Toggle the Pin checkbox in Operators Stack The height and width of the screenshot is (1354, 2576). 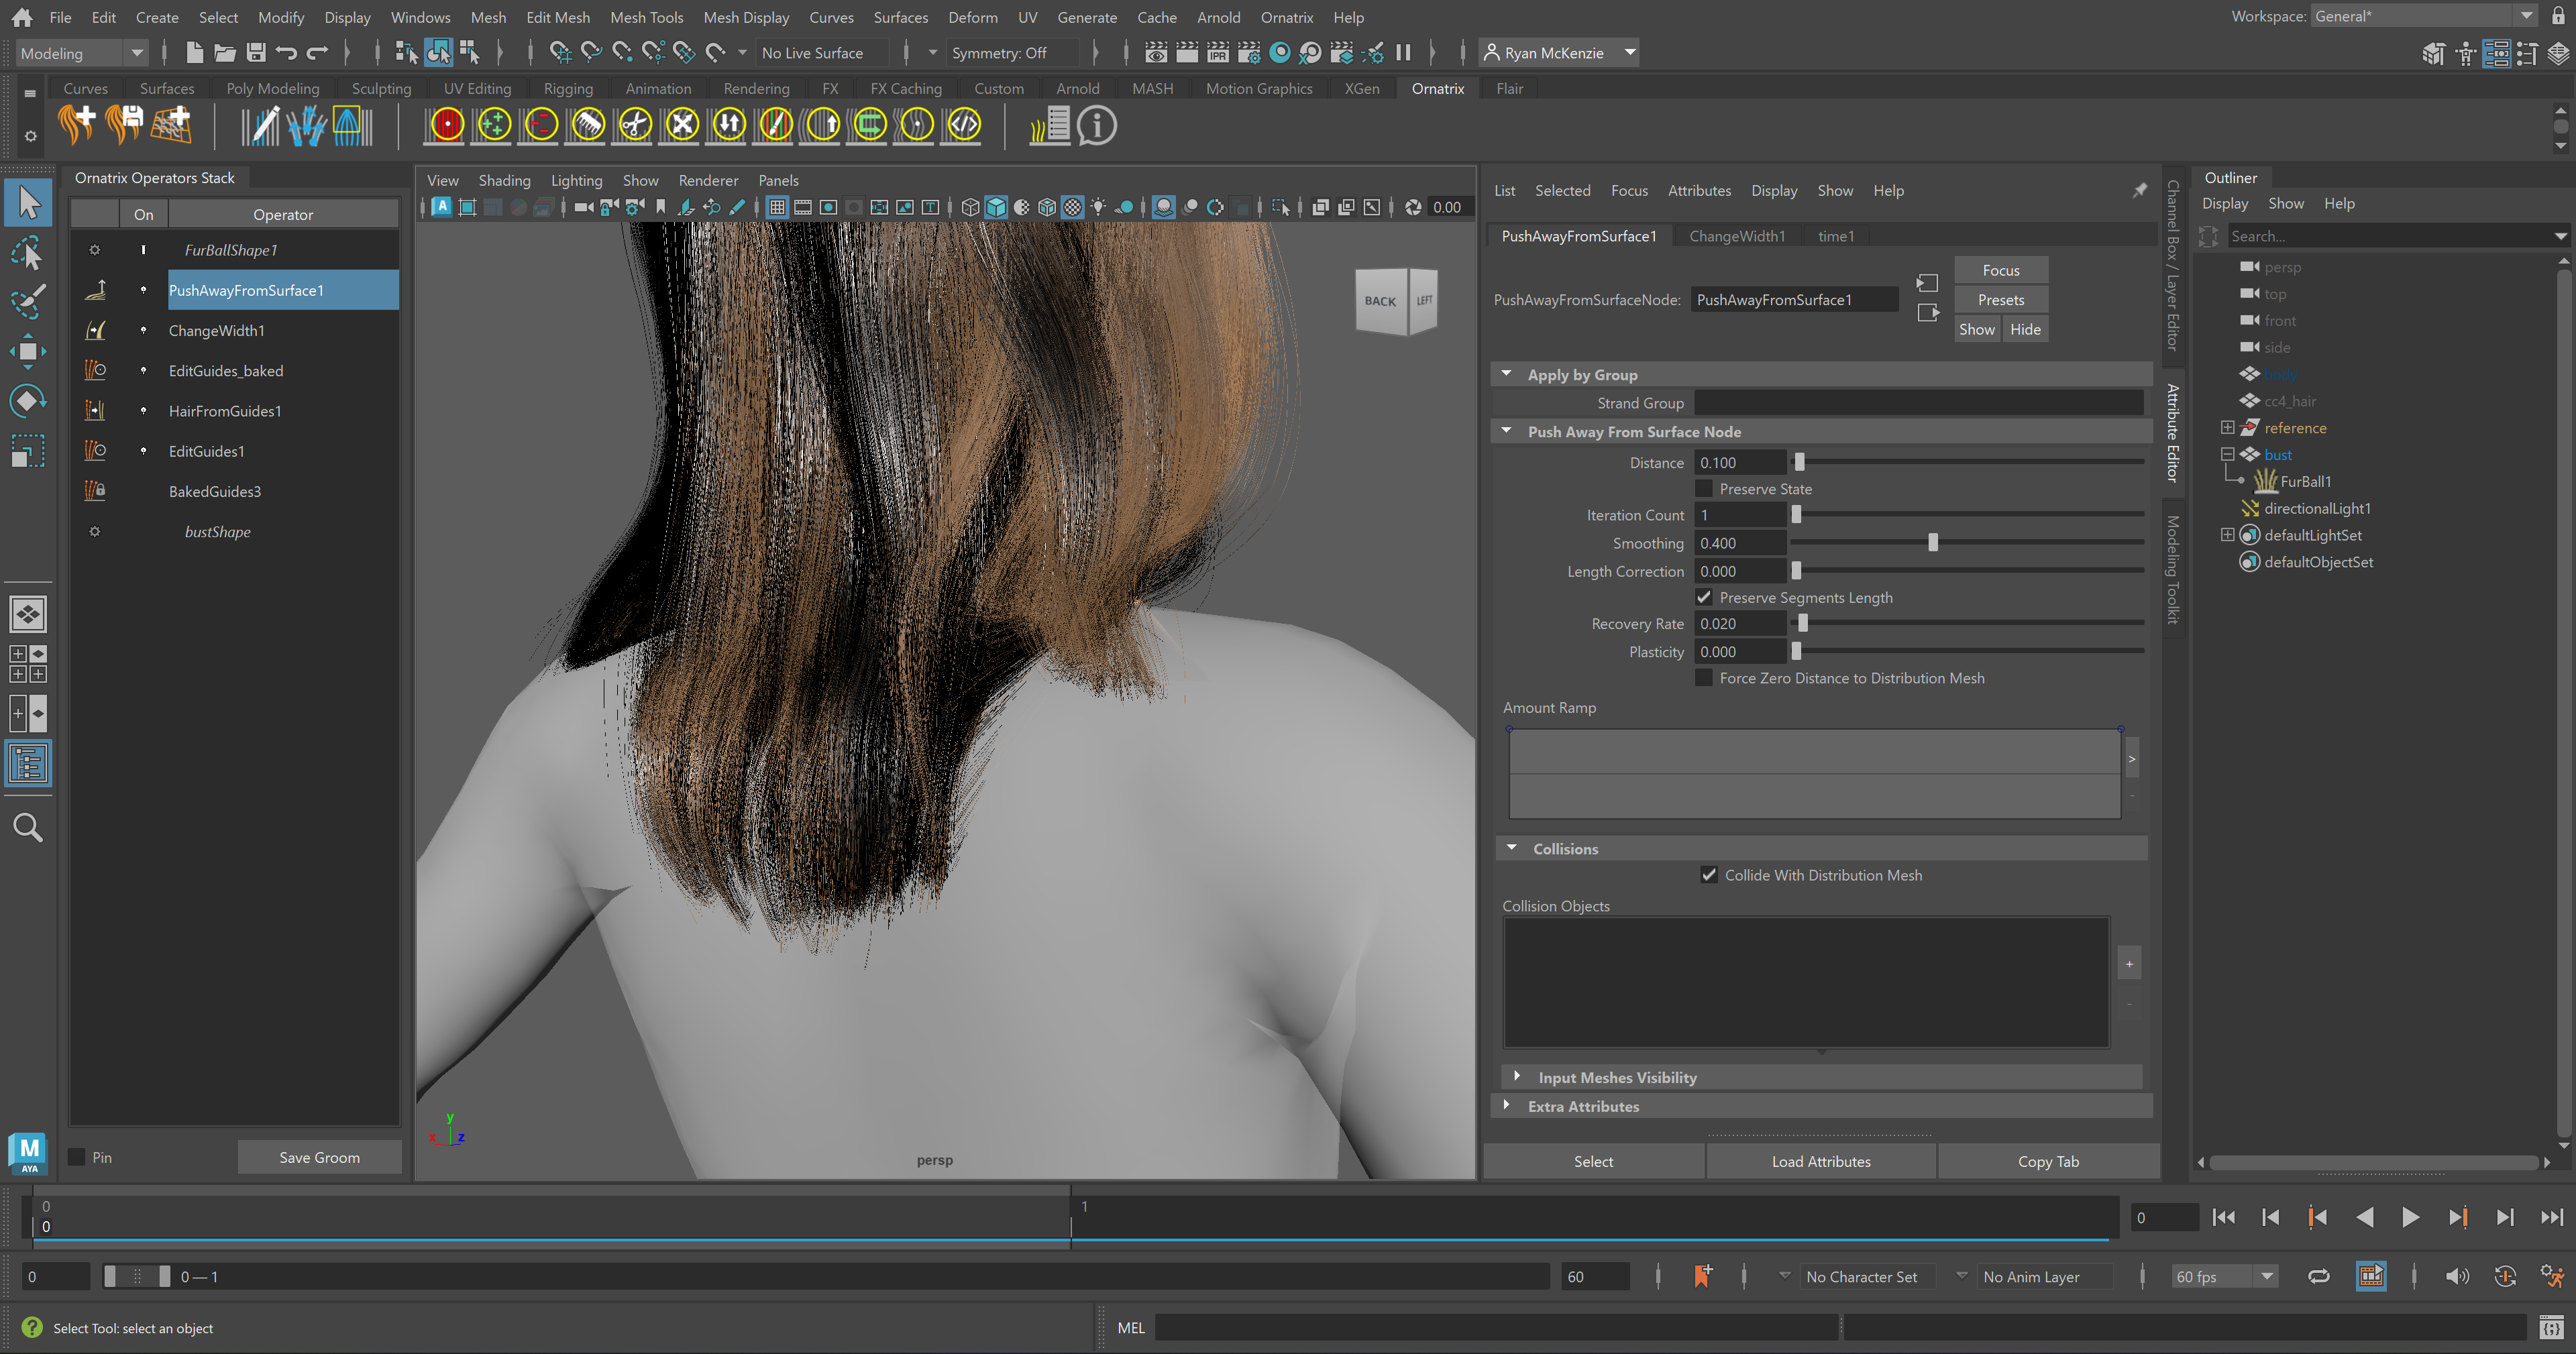pos(77,1157)
